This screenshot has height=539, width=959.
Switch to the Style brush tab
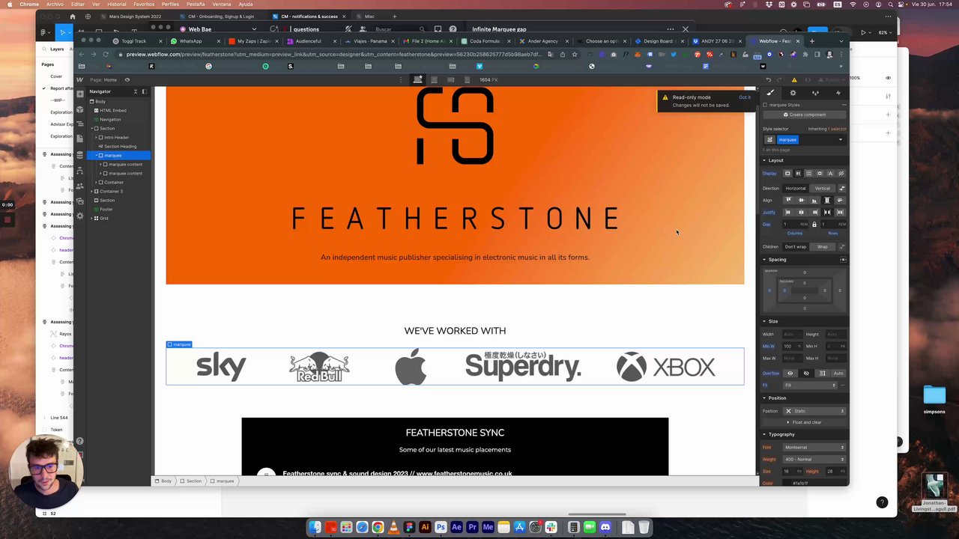(770, 93)
